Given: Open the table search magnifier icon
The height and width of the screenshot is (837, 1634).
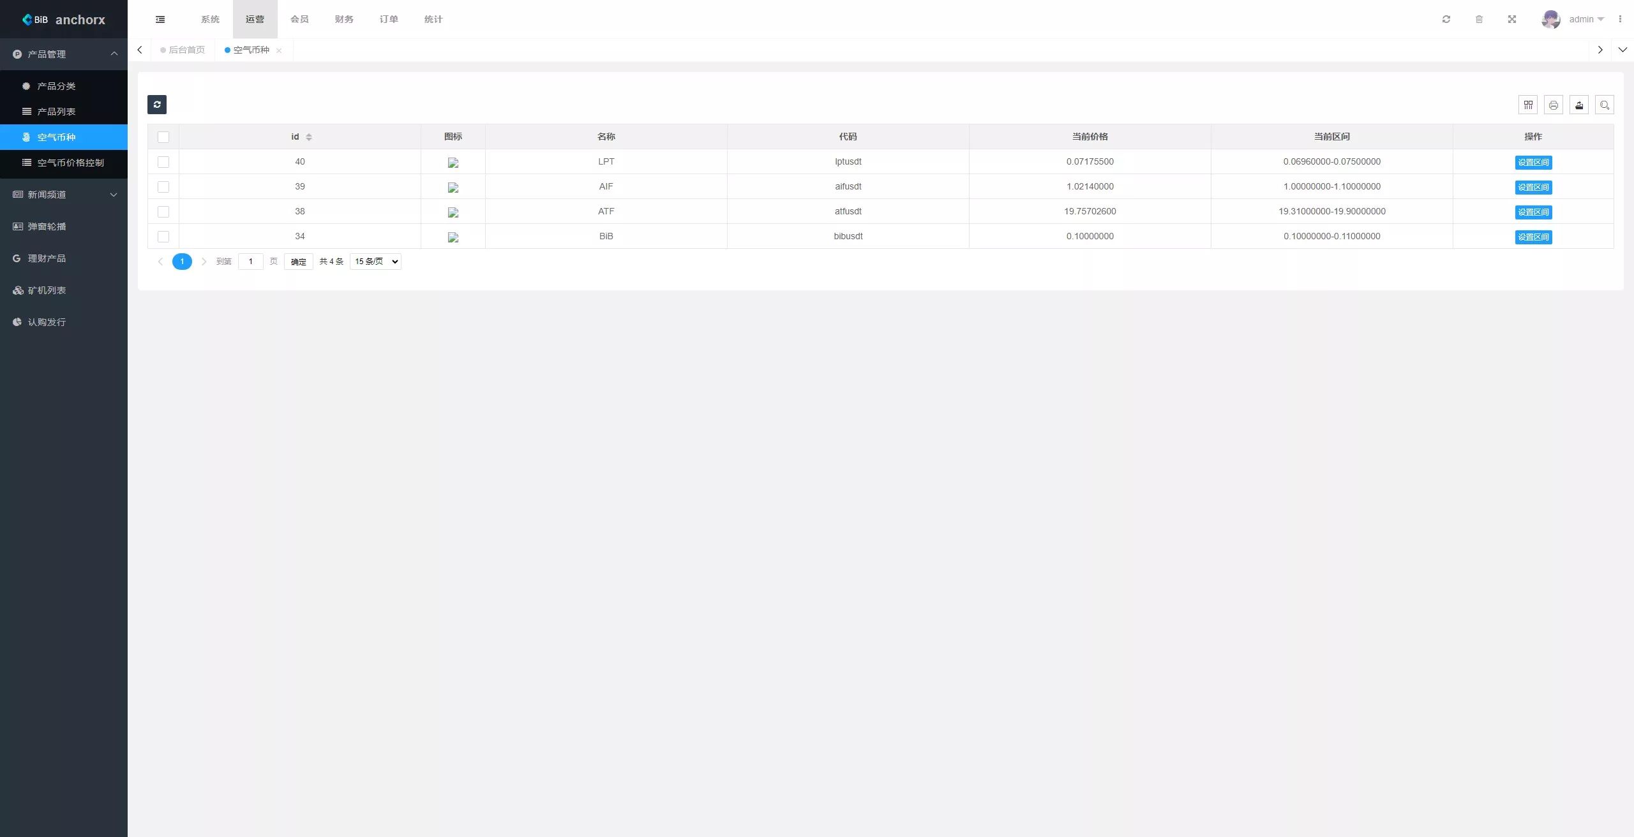Looking at the screenshot, I should tap(1605, 105).
